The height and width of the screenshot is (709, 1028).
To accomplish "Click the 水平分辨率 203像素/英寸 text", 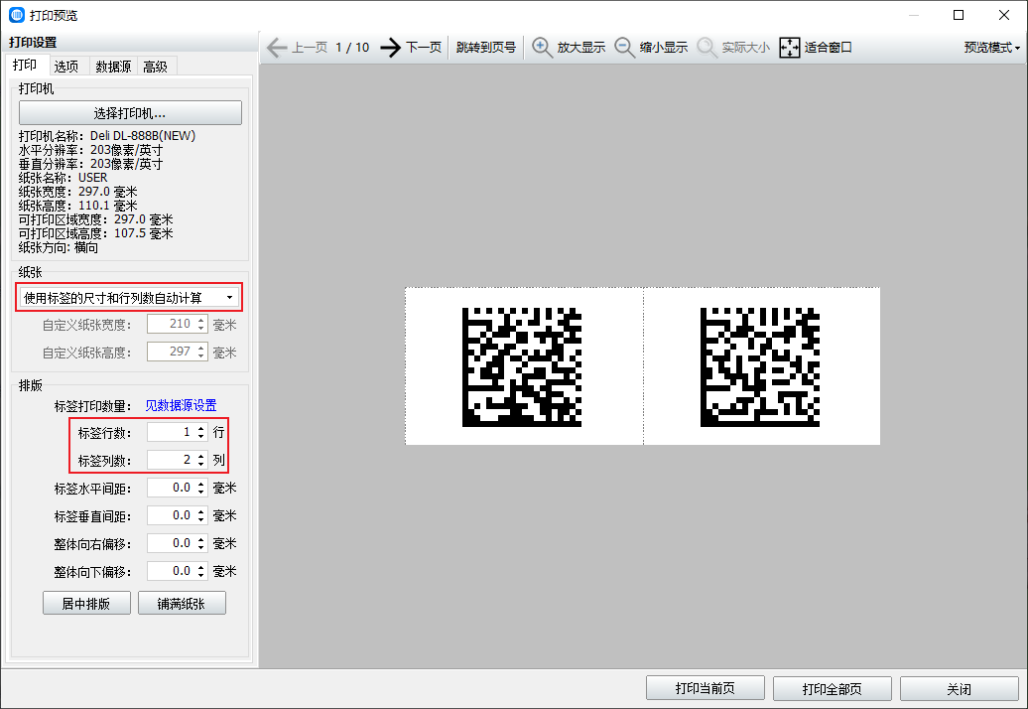I will [x=90, y=150].
